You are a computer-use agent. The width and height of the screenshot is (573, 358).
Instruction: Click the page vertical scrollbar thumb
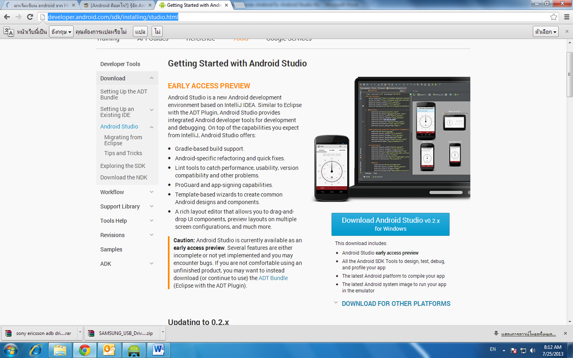(569, 74)
